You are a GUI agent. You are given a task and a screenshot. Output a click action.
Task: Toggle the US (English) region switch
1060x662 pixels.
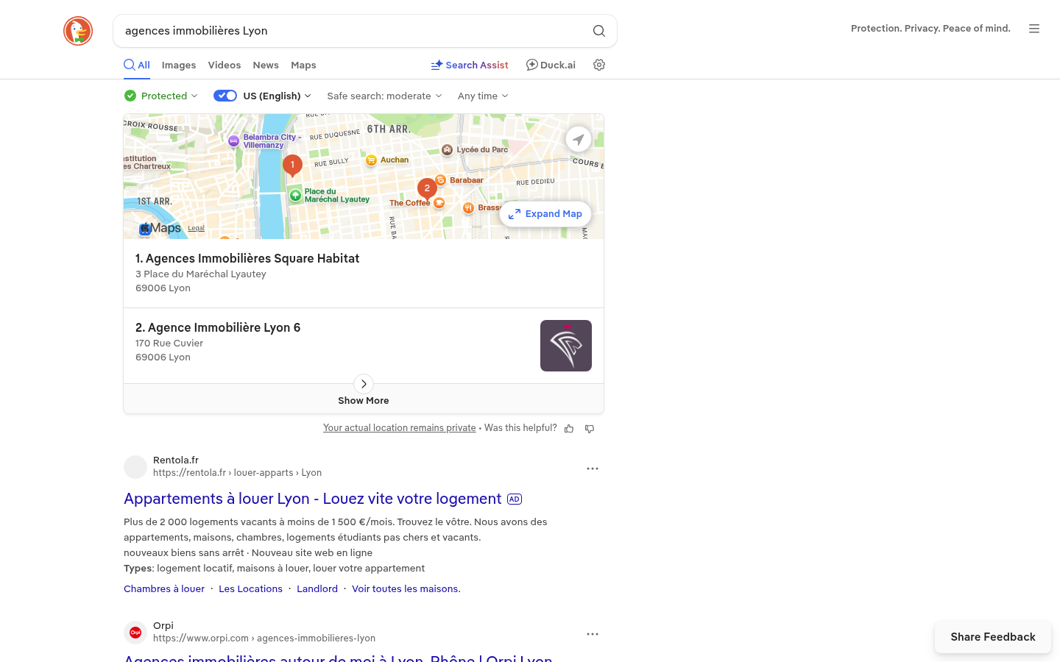[225, 96]
